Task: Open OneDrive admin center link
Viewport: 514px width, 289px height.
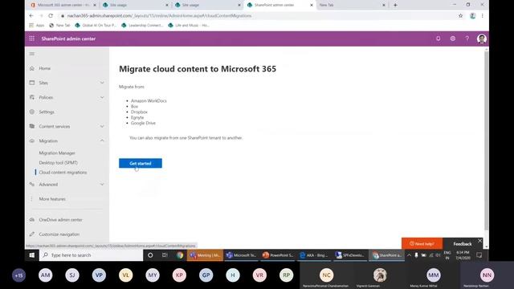Action: tap(60, 220)
